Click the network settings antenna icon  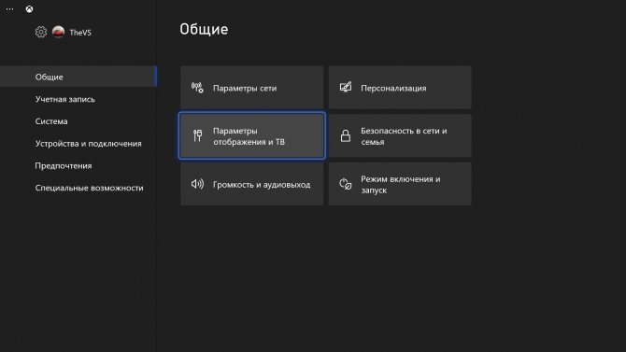pyautogui.click(x=197, y=88)
